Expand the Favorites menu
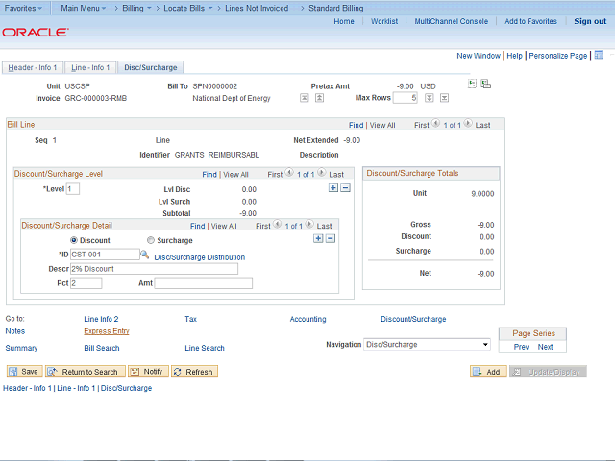The height and width of the screenshot is (461, 615). [23, 7]
